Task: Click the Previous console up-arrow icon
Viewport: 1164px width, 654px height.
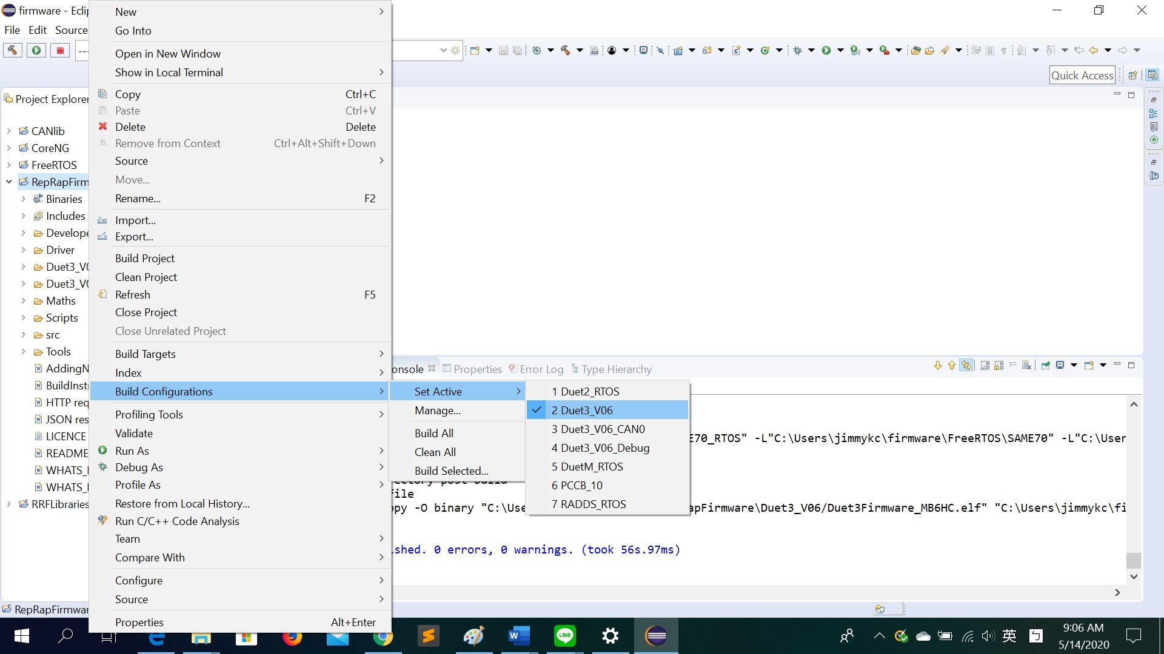Action: click(951, 365)
